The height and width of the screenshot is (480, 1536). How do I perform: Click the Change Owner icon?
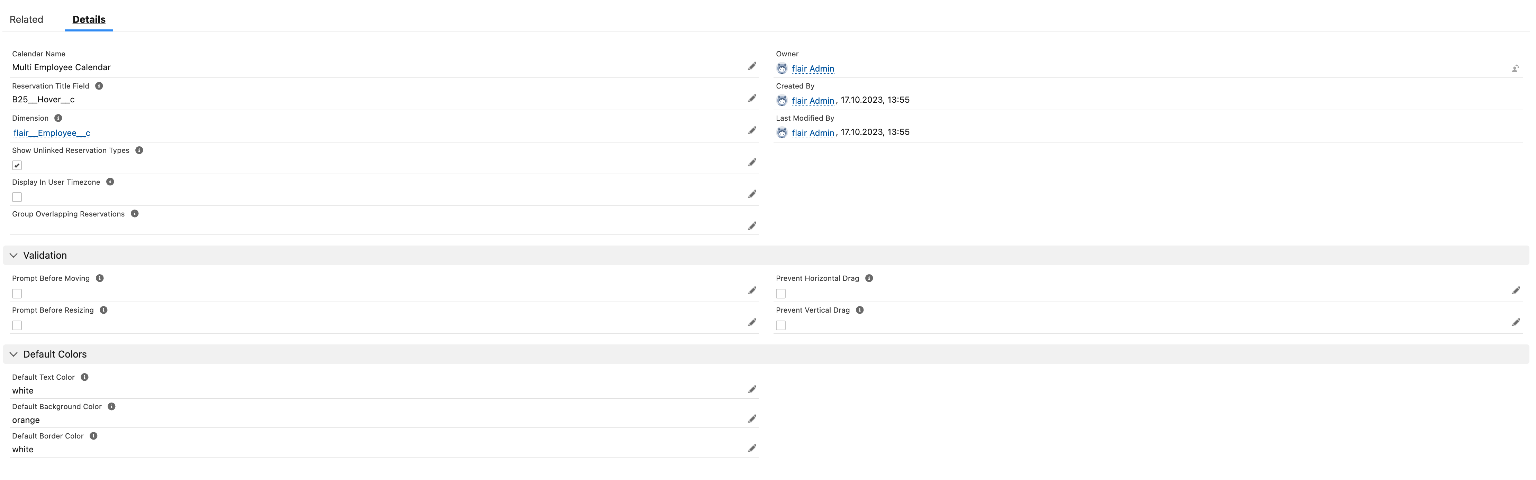tap(1515, 69)
